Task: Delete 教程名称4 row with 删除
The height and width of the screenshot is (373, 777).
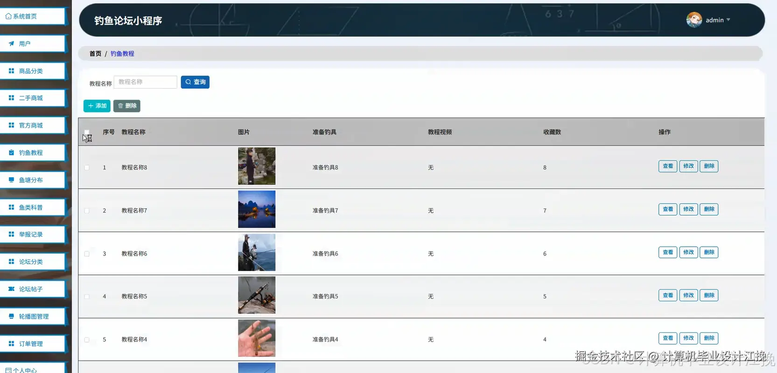Action: (709, 338)
